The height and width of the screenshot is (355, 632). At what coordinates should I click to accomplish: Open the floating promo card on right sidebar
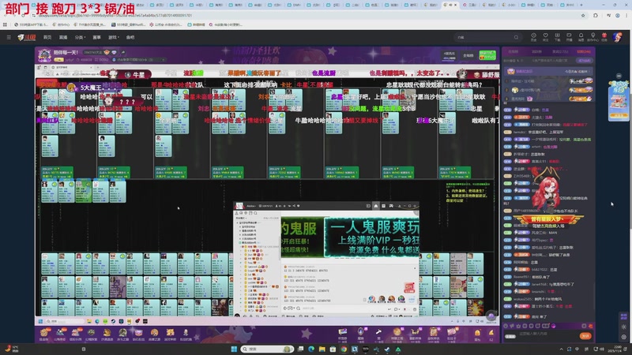[x=619, y=101]
